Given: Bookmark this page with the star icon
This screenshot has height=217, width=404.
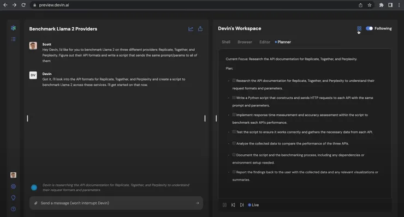Looking at the screenshot, I should coord(370,5).
